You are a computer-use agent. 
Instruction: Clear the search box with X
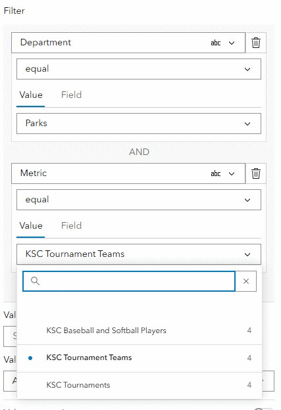point(246,281)
